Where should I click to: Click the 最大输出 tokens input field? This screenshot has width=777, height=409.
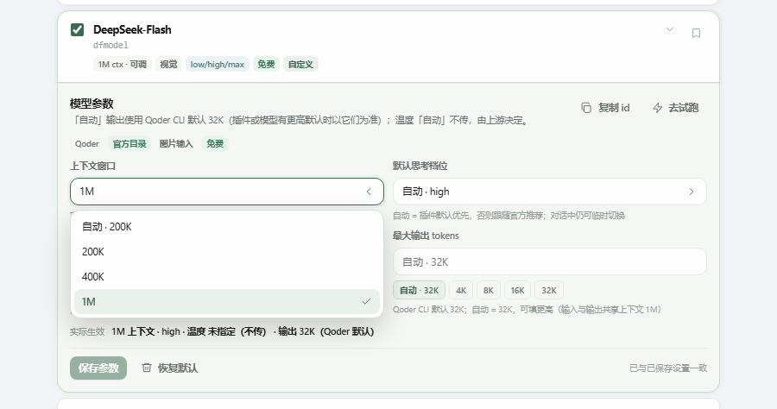[550, 261]
